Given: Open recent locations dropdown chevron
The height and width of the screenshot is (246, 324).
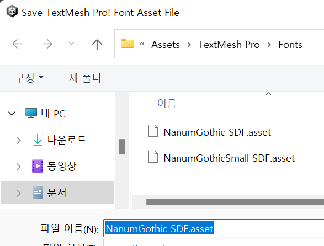Looking at the screenshot, I should [72, 44].
